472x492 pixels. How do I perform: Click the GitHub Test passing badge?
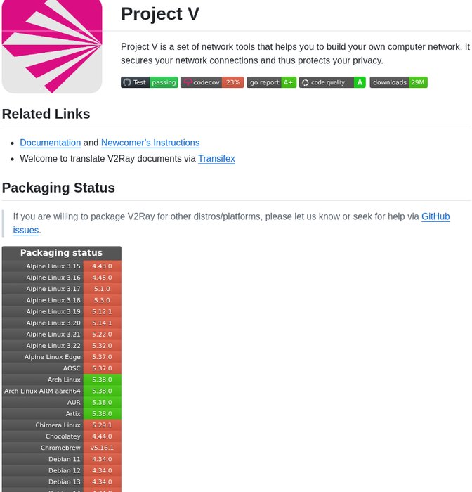149,82
